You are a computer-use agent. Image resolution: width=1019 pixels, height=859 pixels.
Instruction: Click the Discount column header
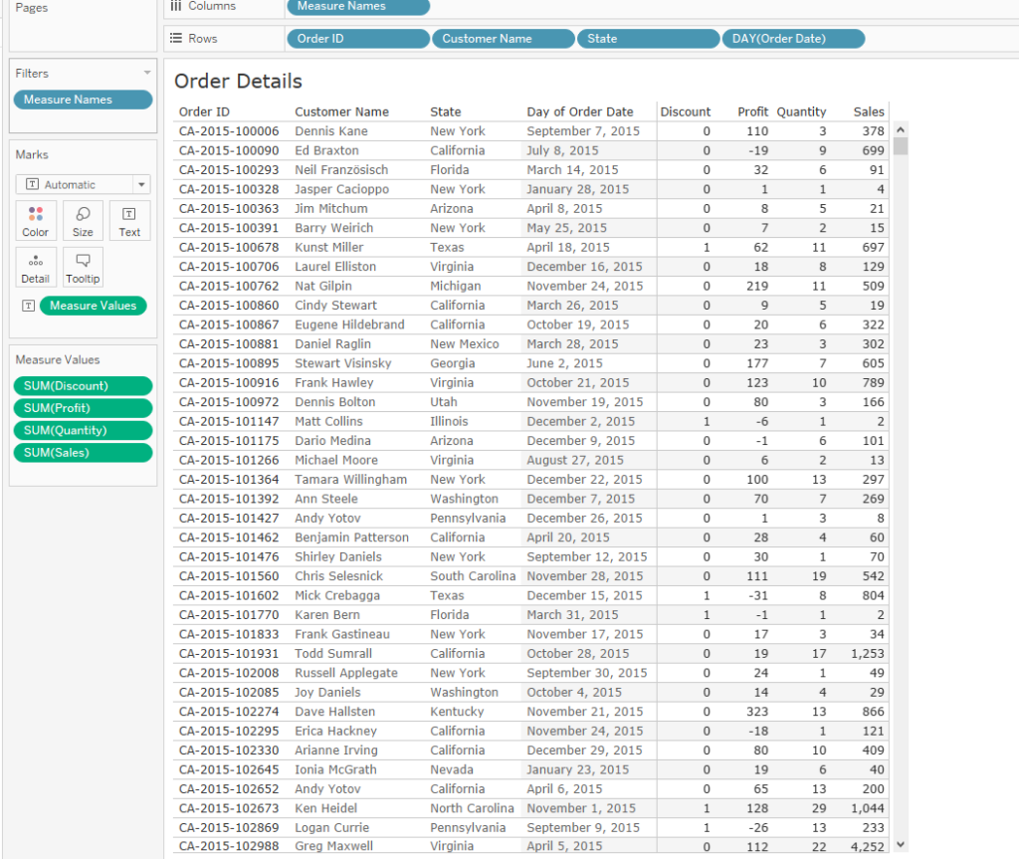tap(686, 111)
